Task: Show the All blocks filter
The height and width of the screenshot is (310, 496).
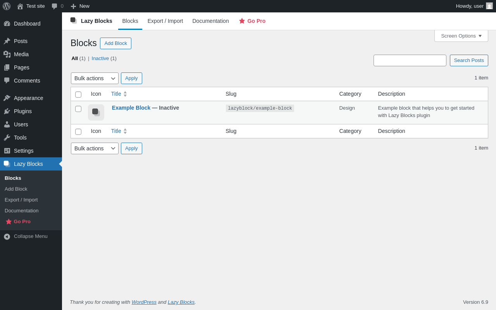Action: (75, 59)
